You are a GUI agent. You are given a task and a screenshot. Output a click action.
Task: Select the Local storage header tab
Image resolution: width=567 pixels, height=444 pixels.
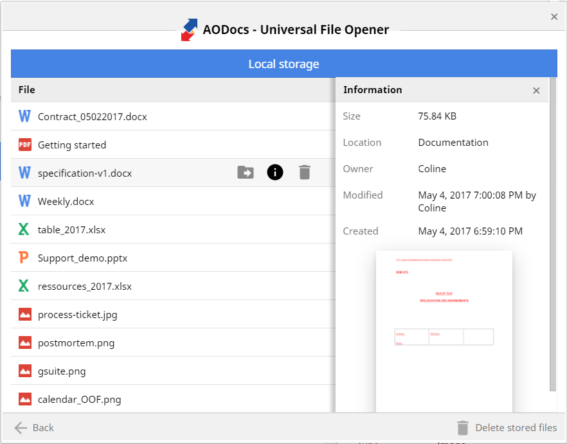point(284,64)
